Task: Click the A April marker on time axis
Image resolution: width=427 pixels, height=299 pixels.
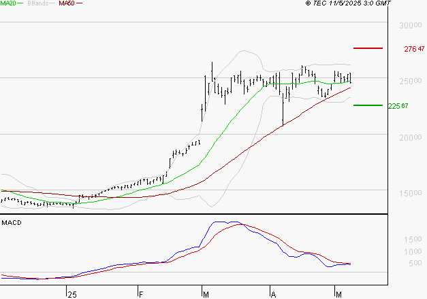Action: [x=273, y=294]
